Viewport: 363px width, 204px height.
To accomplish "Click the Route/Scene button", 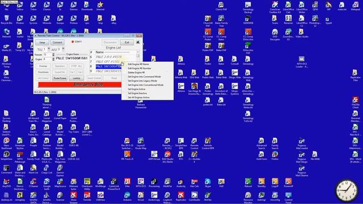I will [x=60, y=78].
